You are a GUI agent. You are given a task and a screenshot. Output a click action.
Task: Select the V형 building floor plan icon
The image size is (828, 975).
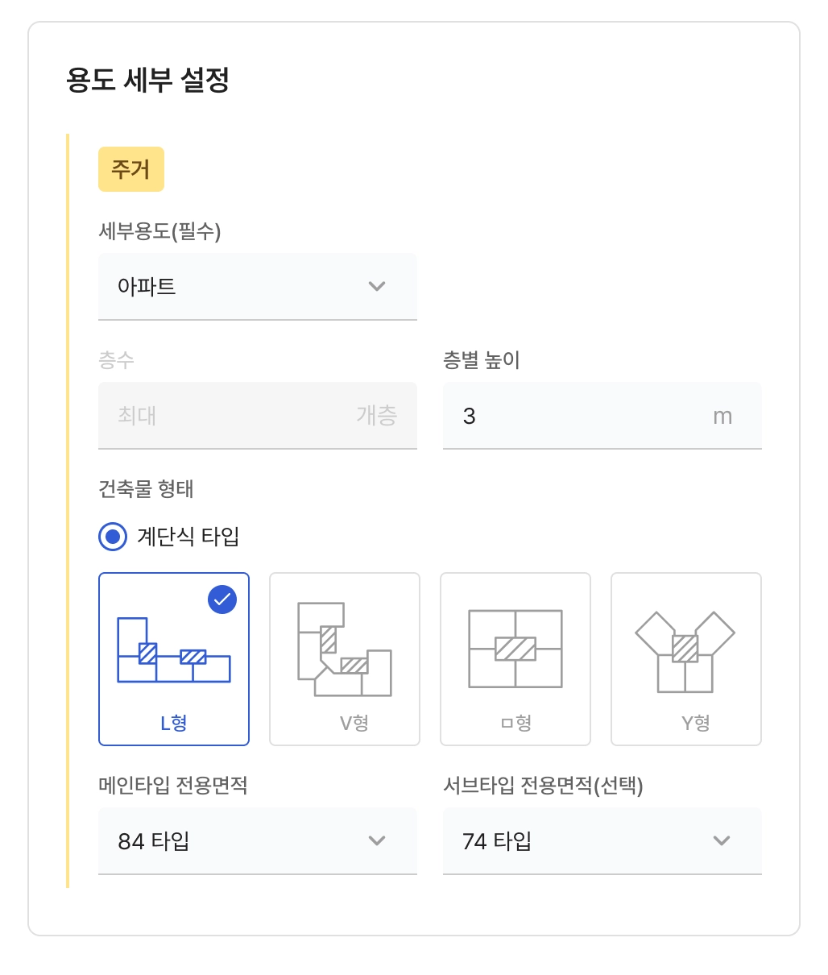[x=344, y=649]
